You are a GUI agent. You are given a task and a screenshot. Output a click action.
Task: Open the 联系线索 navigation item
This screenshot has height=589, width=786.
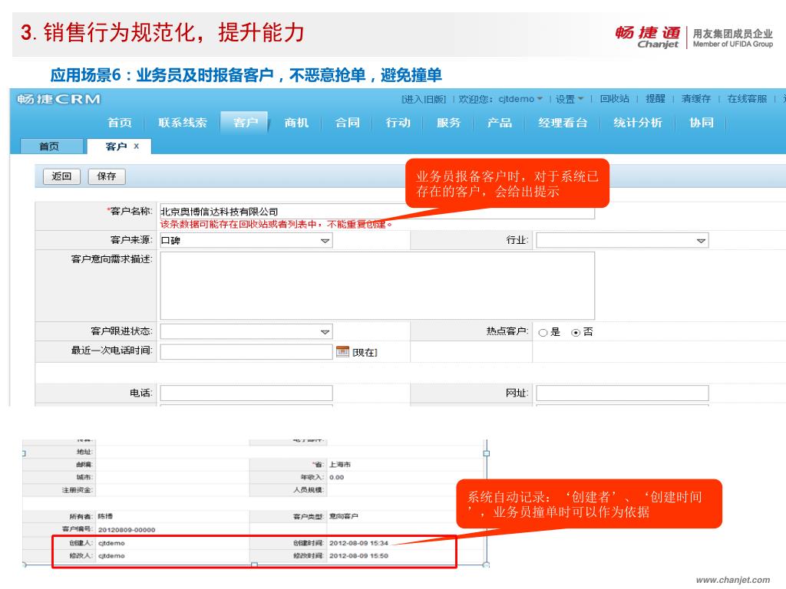pyautogui.click(x=183, y=123)
